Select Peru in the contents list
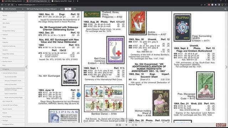 click(x=4, y=65)
